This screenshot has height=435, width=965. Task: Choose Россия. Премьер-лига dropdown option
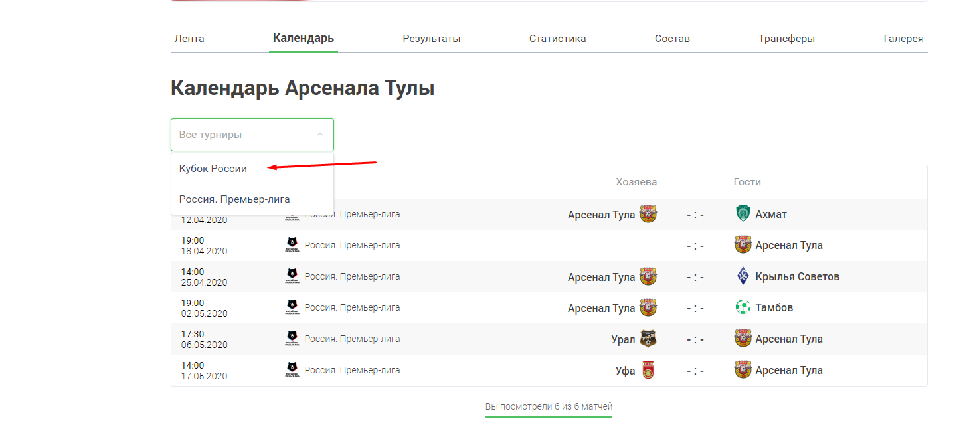[x=234, y=199]
